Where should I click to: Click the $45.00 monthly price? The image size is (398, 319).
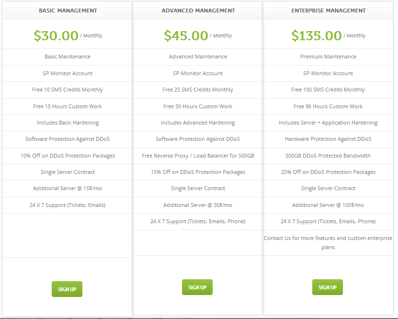186,35
